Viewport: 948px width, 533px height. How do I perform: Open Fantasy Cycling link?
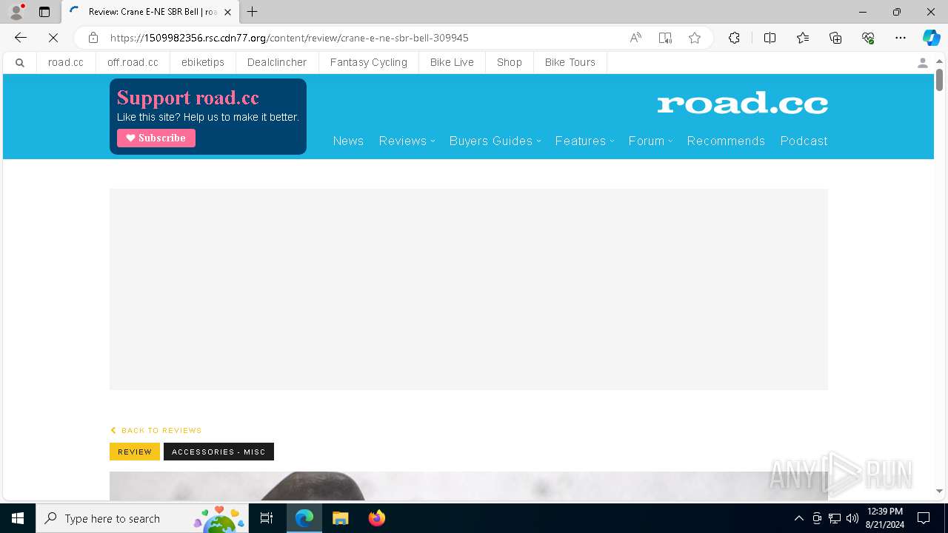click(369, 62)
